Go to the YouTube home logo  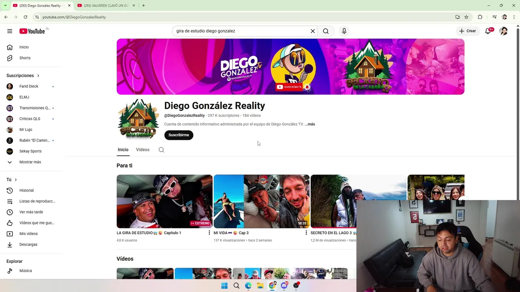[32, 31]
